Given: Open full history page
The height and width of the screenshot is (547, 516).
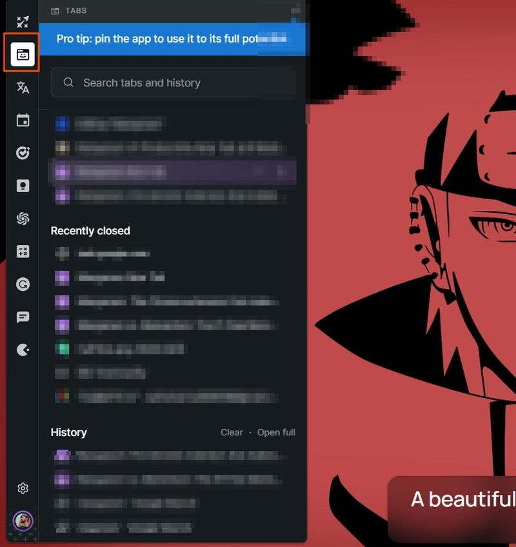Looking at the screenshot, I should (x=276, y=432).
